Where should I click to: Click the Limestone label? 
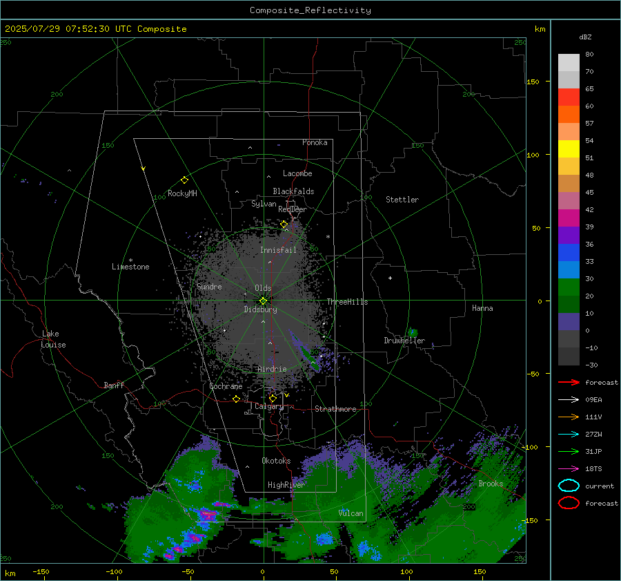point(130,267)
